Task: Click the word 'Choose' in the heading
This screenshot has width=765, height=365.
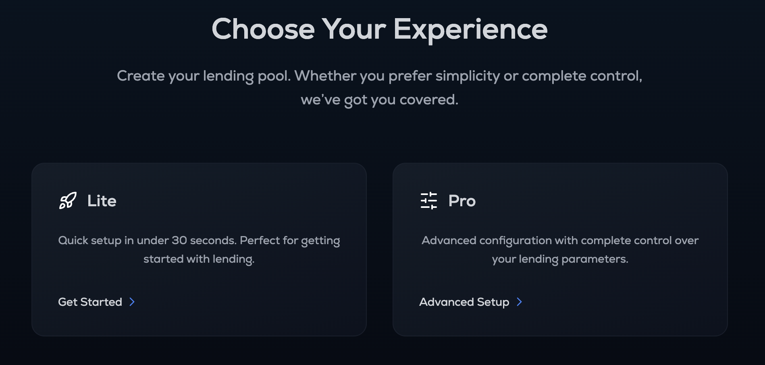Action: [263, 29]
